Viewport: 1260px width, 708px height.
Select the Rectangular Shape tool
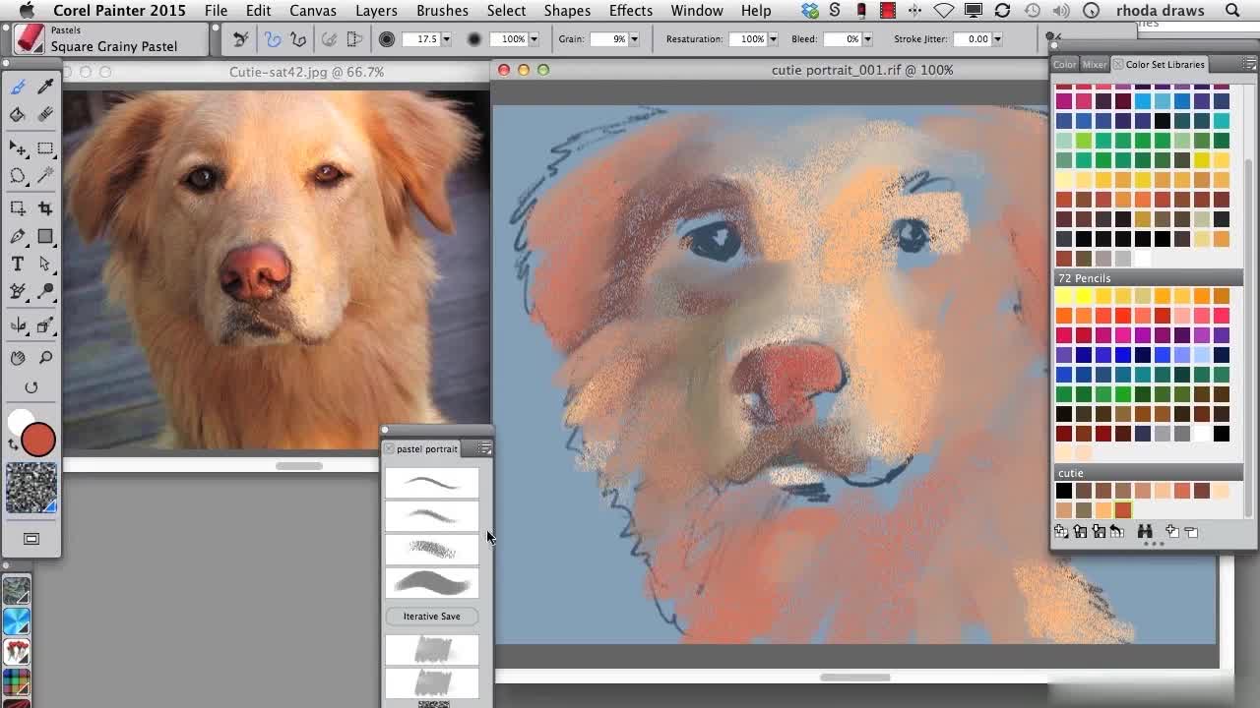45,236
